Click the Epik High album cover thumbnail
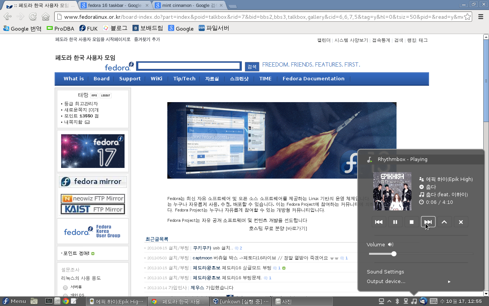489x306 pixels. coord(392,191)
